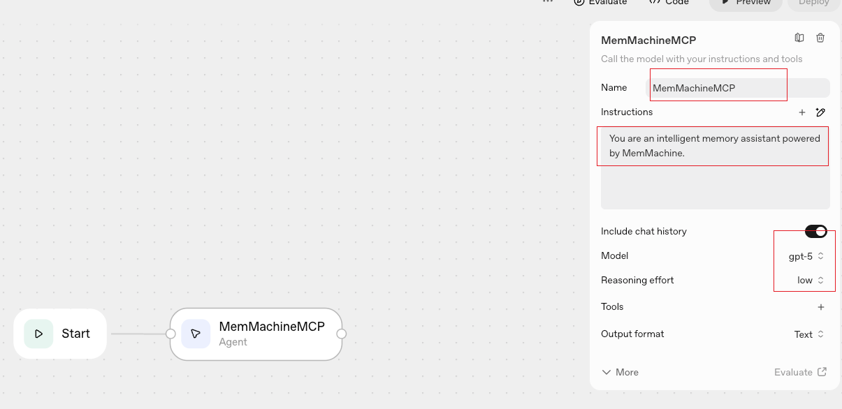Open the Model dropdown showing gpt-5
Viewport: 842px width, 409px height.
click(806, 256)
